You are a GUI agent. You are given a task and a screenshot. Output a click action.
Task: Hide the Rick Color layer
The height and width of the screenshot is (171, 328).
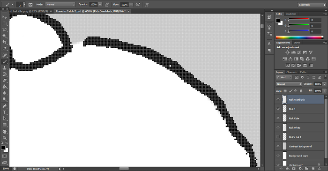point(278,118)
